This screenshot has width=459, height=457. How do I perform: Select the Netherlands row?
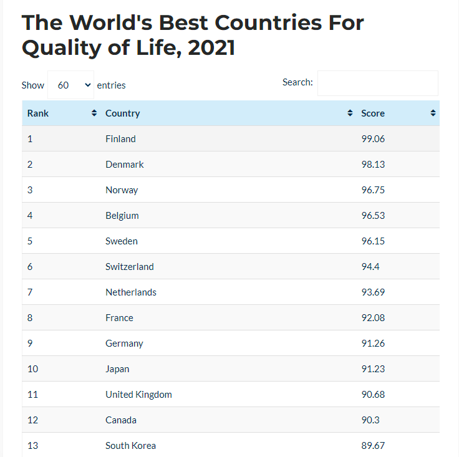tap(231, 292)
